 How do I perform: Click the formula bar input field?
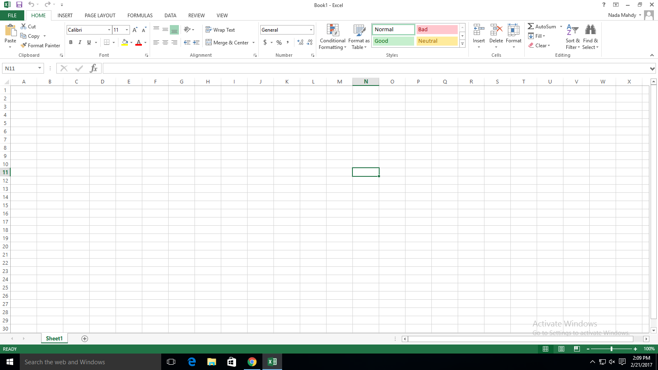click(x=375, y=68)
